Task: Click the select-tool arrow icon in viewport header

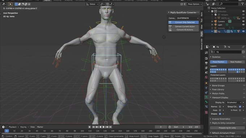Action: click(x=10, y=4)
